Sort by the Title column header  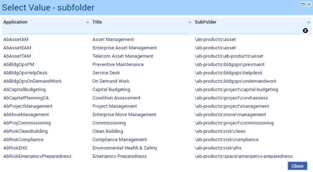point(97,22)
